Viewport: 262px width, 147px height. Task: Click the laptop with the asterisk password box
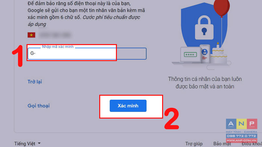189,56
